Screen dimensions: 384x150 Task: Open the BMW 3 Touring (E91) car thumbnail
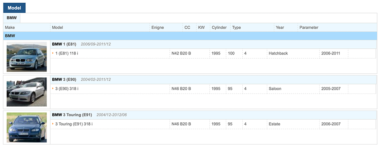pyautogui.click(x=27, y=127)
